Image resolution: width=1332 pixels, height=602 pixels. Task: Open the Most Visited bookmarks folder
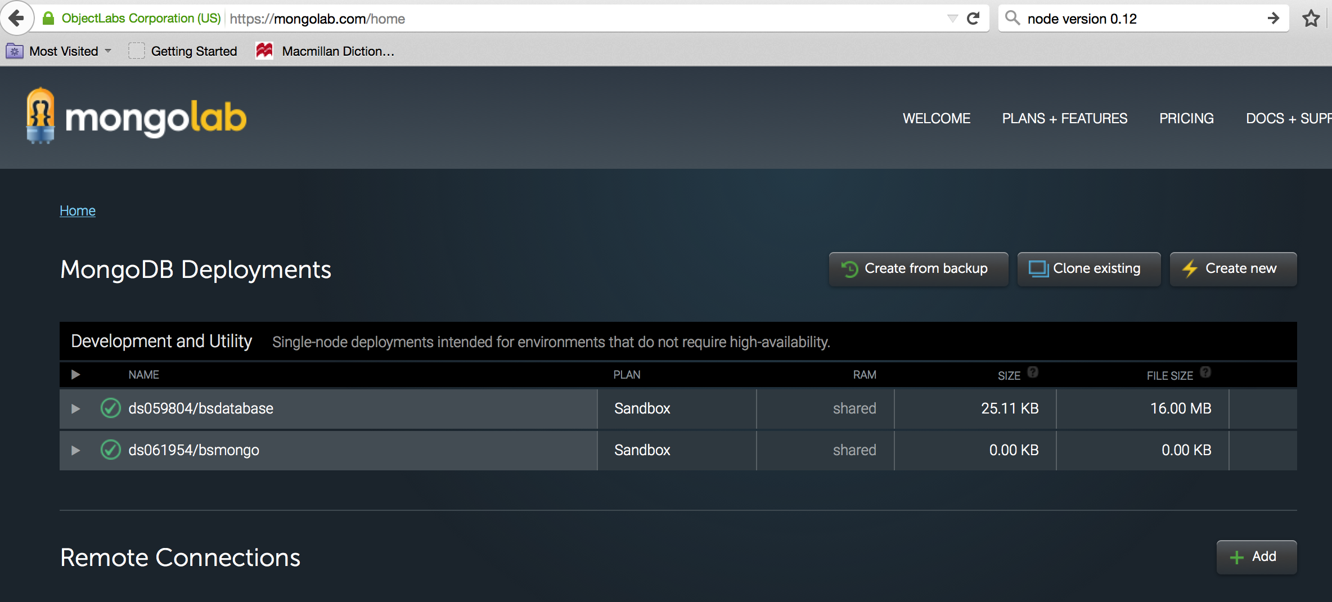coord(58,51)
